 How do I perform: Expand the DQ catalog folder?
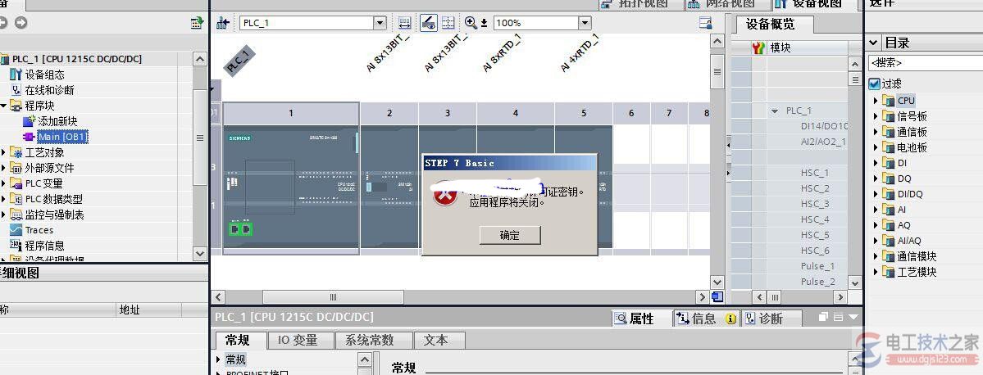click(876, 178)
